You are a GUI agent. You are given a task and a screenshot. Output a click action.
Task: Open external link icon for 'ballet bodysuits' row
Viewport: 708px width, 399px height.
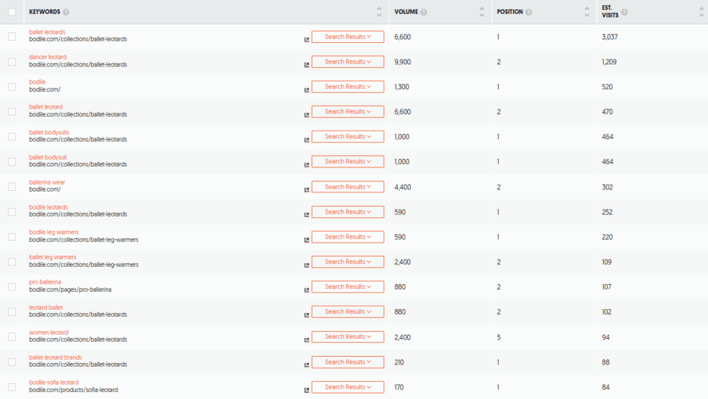(306, 140)
